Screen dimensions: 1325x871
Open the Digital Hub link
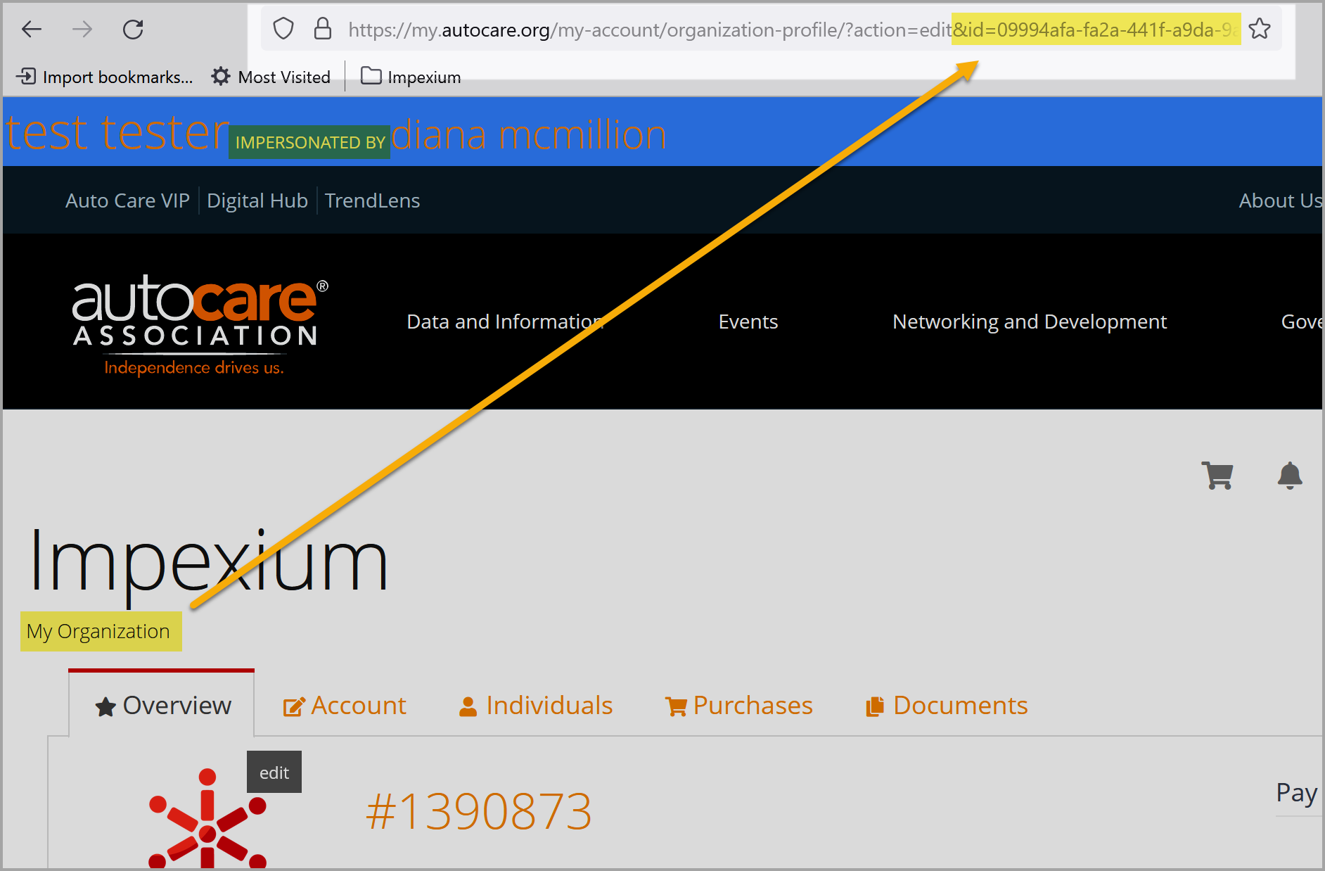pos(257,201)
